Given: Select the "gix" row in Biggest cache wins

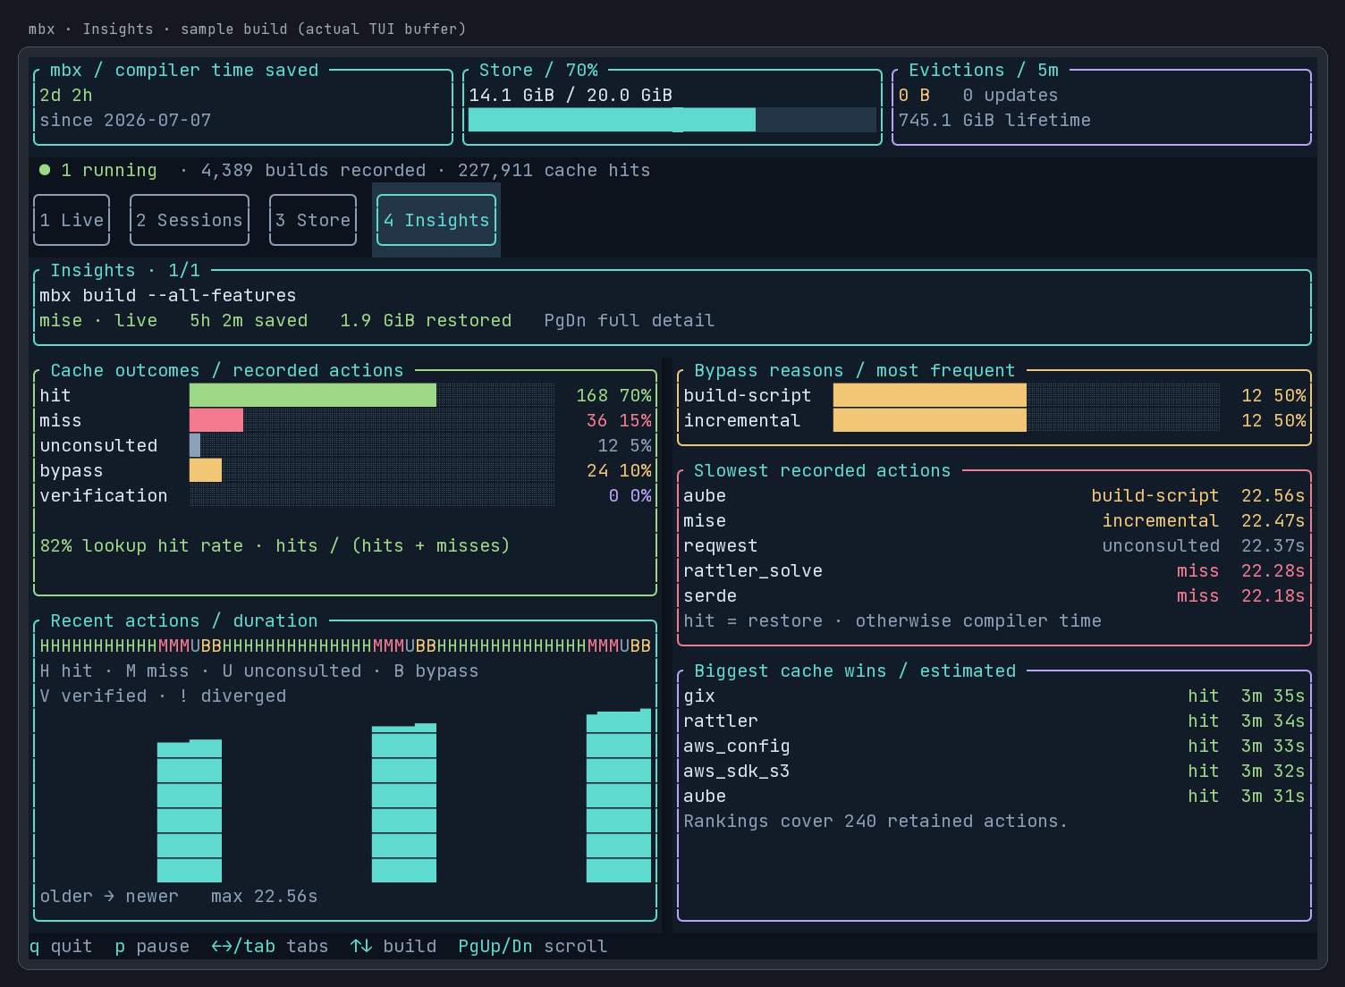Looking at the screenshot, I should [x=994, y=696].
